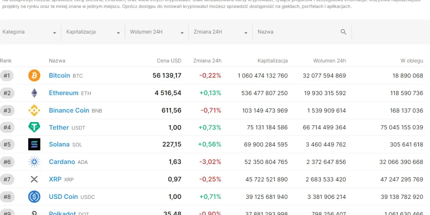The image size is (430, 215).
Task: Click the Tether green logo icon
Action: click(x=34, y=127)
